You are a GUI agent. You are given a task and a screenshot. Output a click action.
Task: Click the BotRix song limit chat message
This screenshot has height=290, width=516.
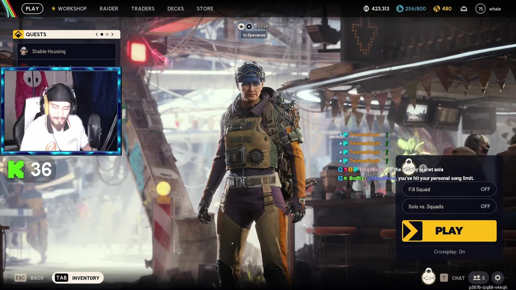click(x=406, y=178)
